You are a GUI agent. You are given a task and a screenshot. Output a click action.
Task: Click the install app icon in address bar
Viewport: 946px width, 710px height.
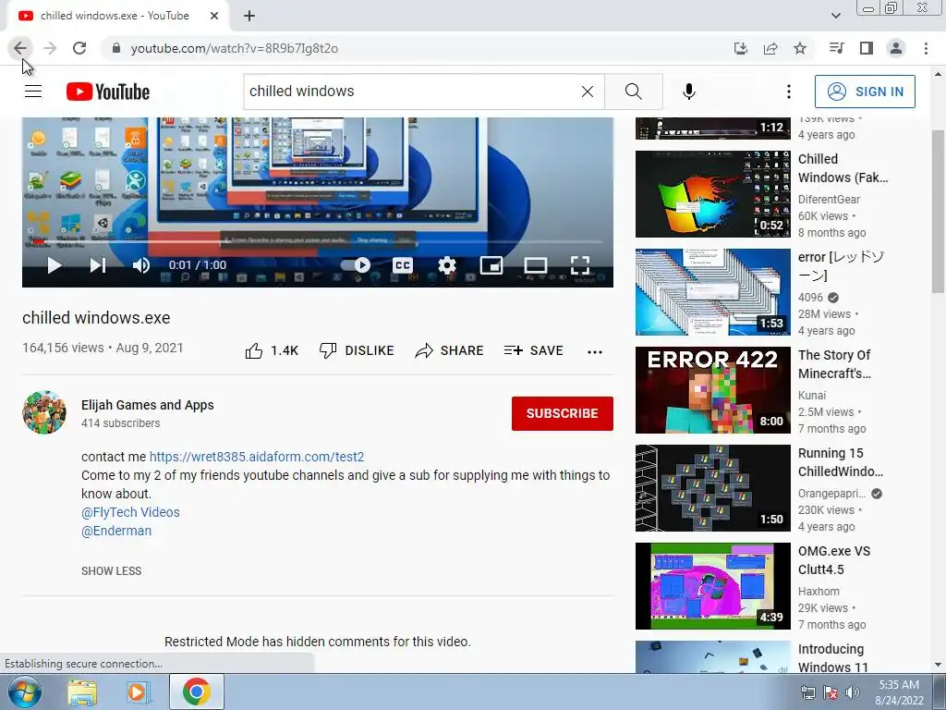click(x=741, y=48)
